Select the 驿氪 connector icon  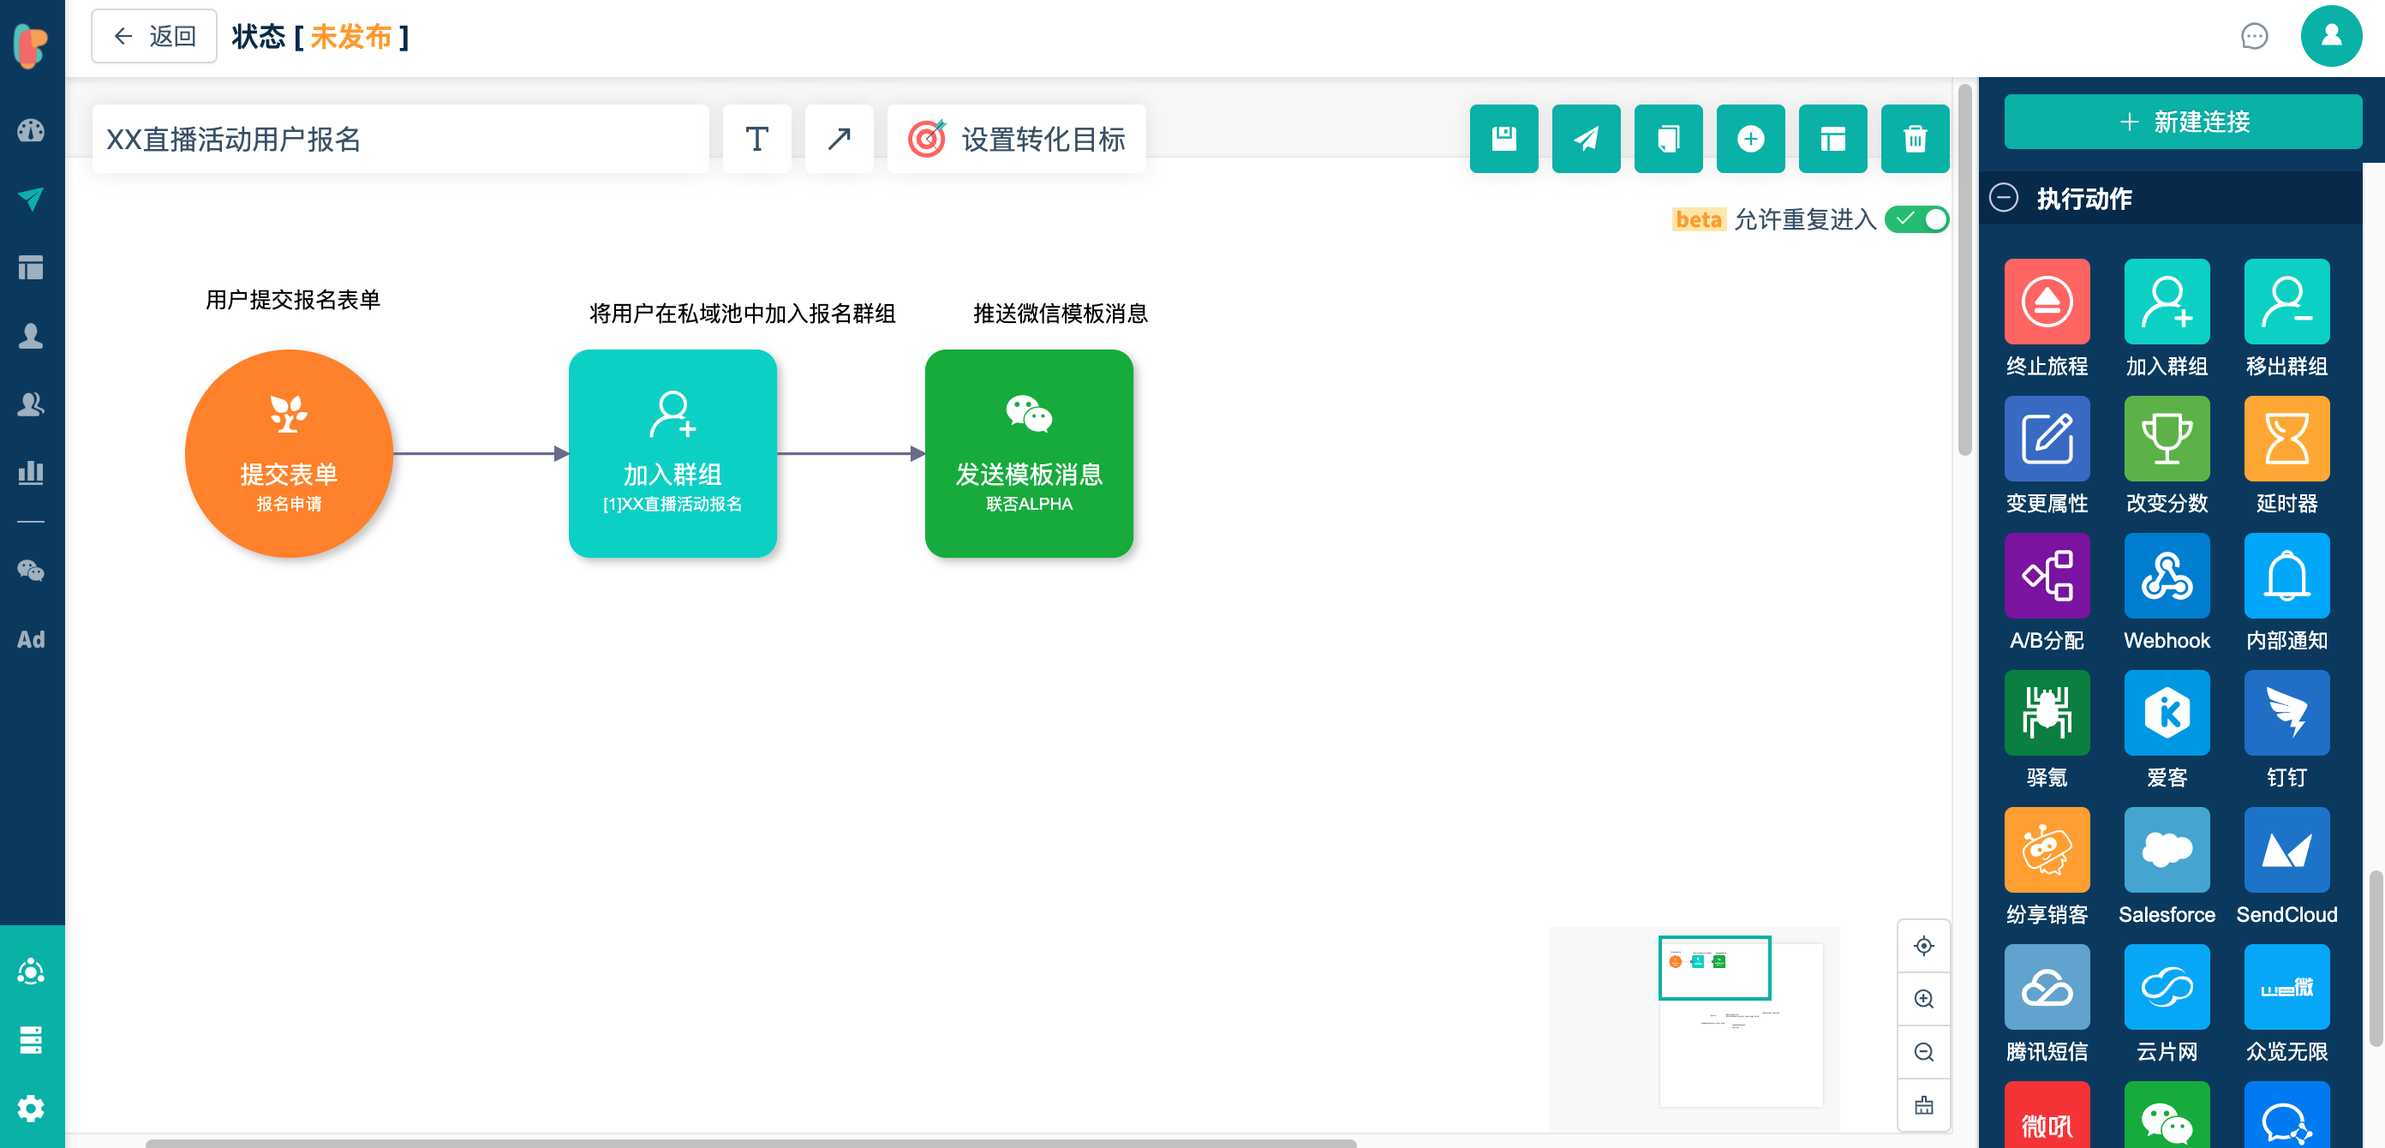(x=2046, y=713)
